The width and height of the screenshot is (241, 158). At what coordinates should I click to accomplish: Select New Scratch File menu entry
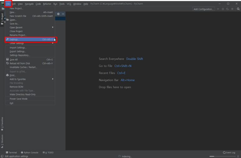coord(30,16)
